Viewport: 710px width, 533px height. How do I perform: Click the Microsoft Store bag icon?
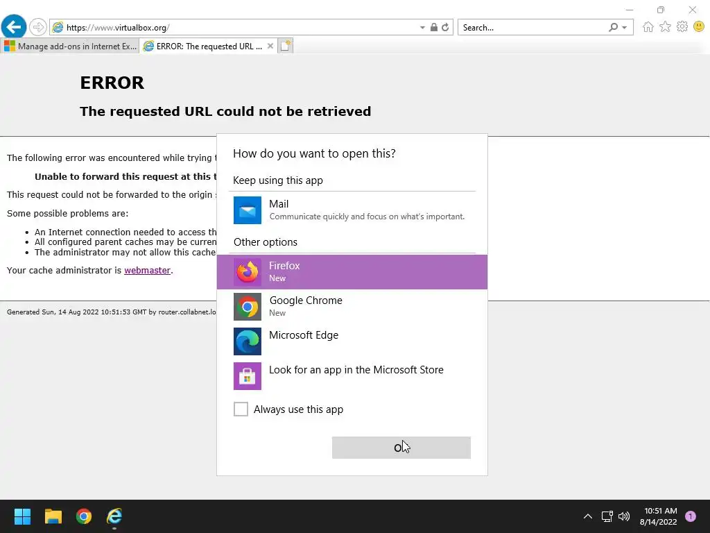[248, 376]
